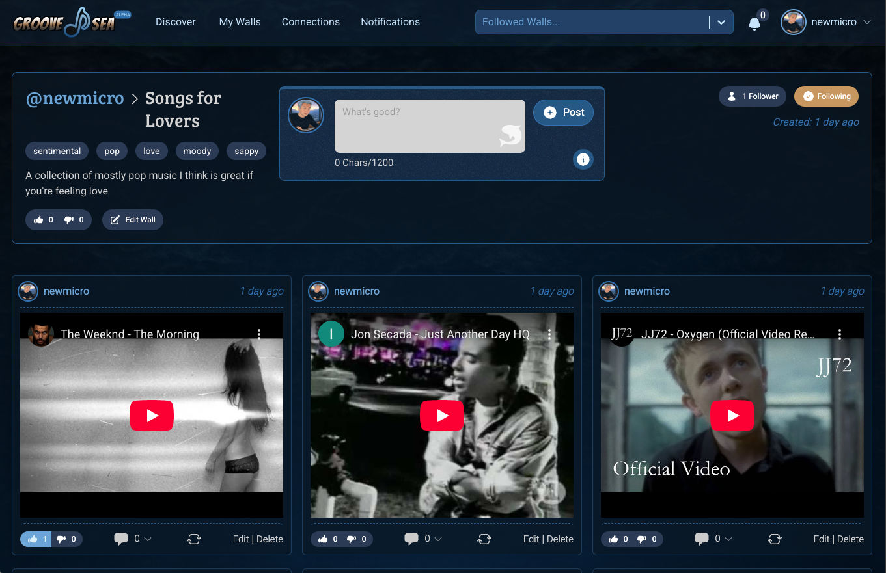
Task: Click the newmicro avatar in header
Action: [793, 22]
